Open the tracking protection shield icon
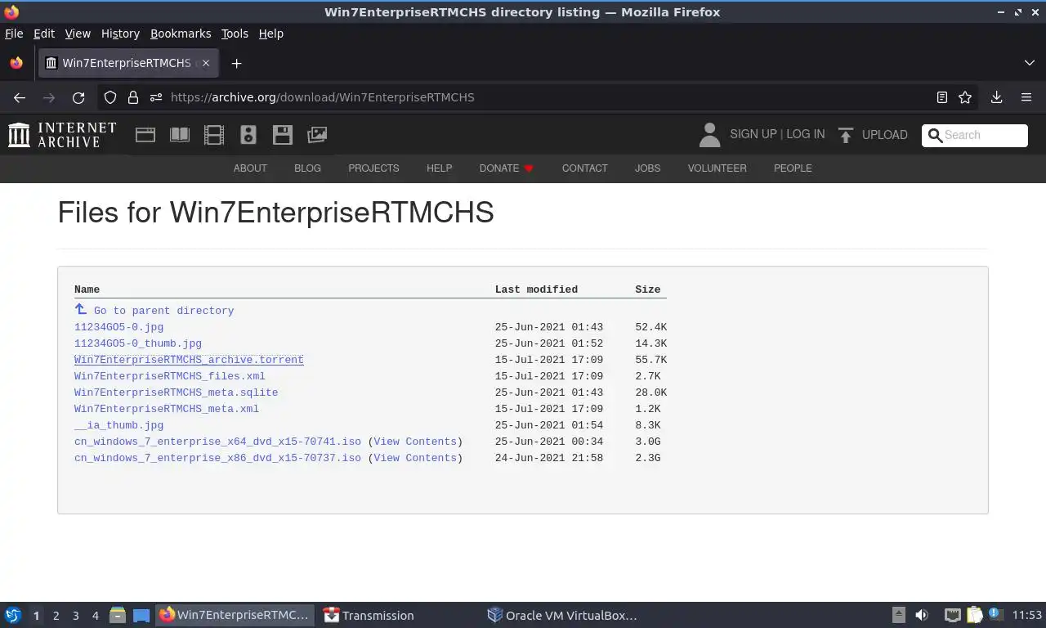The width and height of the screenshot is (1046, 628). [110, 97]
